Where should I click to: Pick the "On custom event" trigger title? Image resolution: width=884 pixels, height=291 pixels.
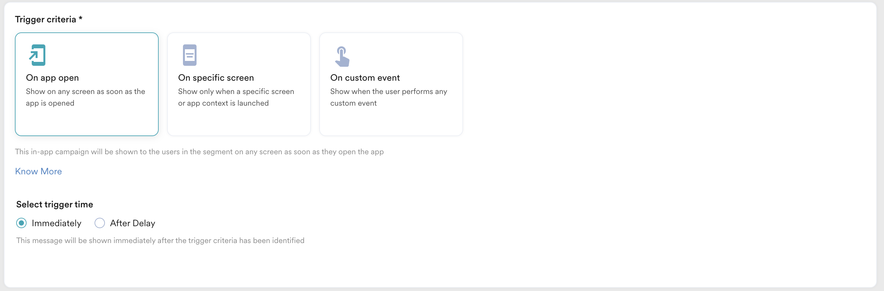365,78
